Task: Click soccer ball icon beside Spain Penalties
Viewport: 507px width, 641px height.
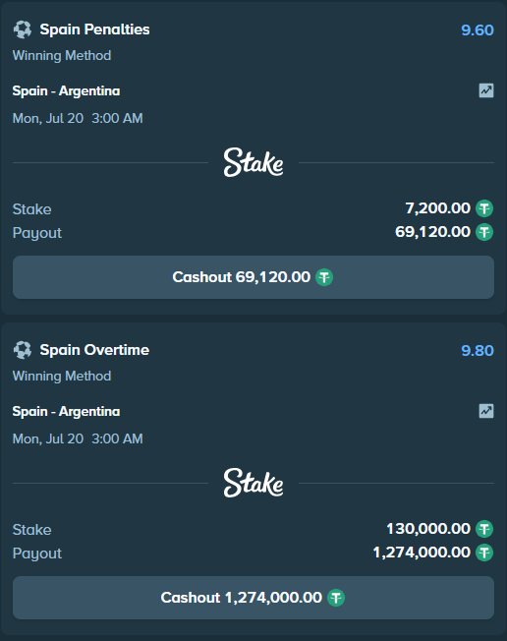Action: (23, 29)
